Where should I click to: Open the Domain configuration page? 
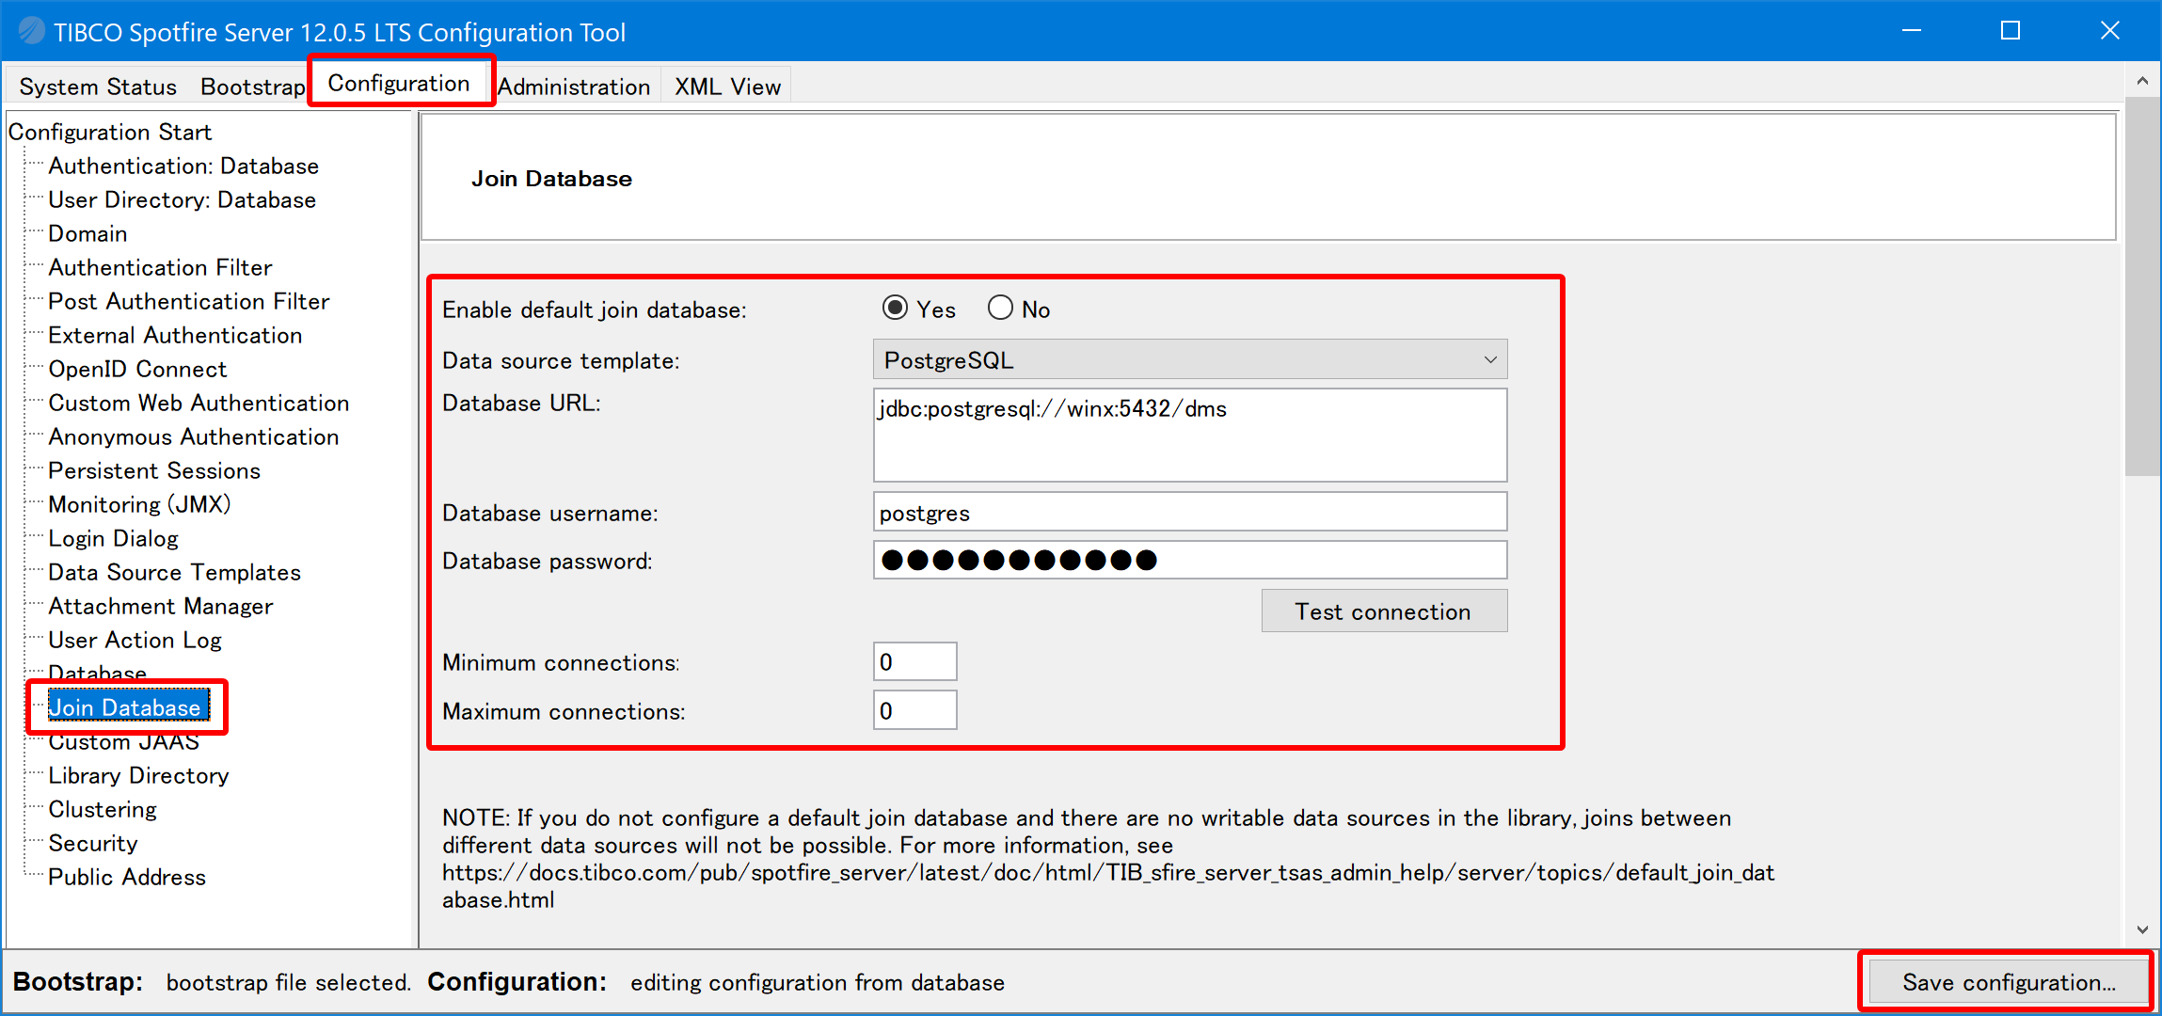(87, 233)
